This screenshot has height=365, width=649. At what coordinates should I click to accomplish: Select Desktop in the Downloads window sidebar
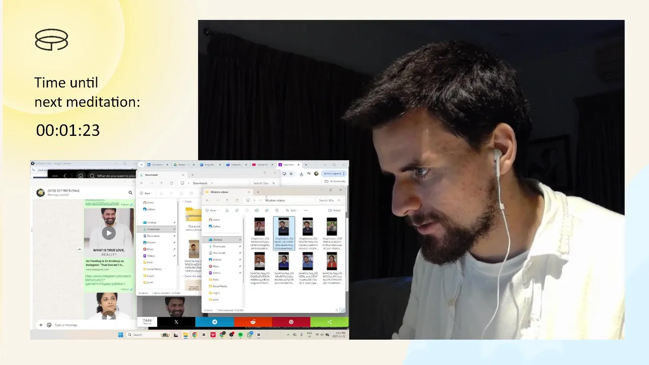coord(152,223)
